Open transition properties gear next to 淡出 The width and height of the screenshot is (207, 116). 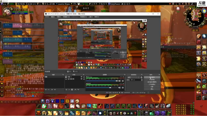[x=141, y=77]
